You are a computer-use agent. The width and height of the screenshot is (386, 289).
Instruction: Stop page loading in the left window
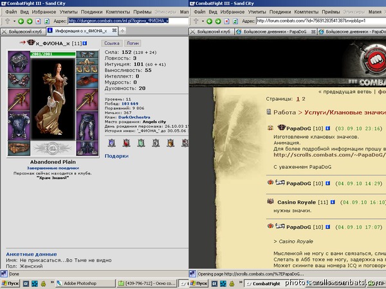(38, 21)
